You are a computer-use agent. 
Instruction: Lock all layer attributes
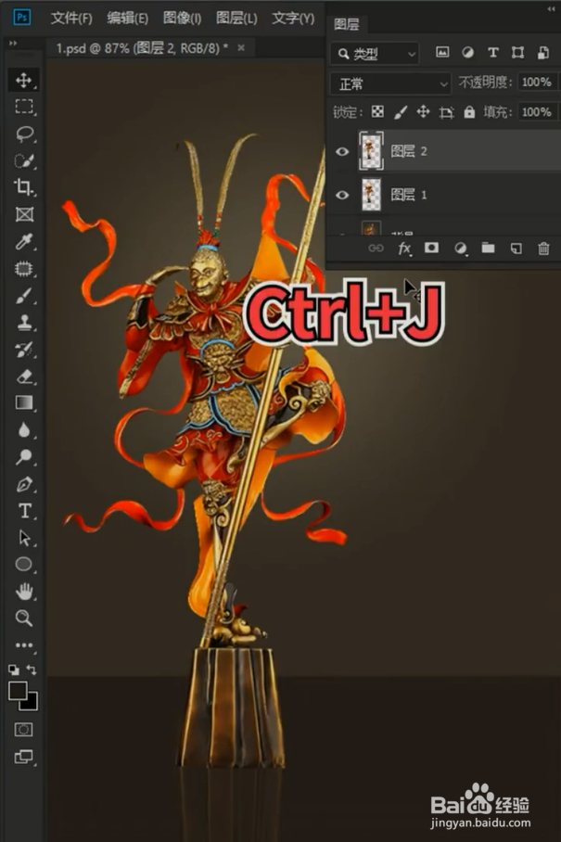point(469,111)
